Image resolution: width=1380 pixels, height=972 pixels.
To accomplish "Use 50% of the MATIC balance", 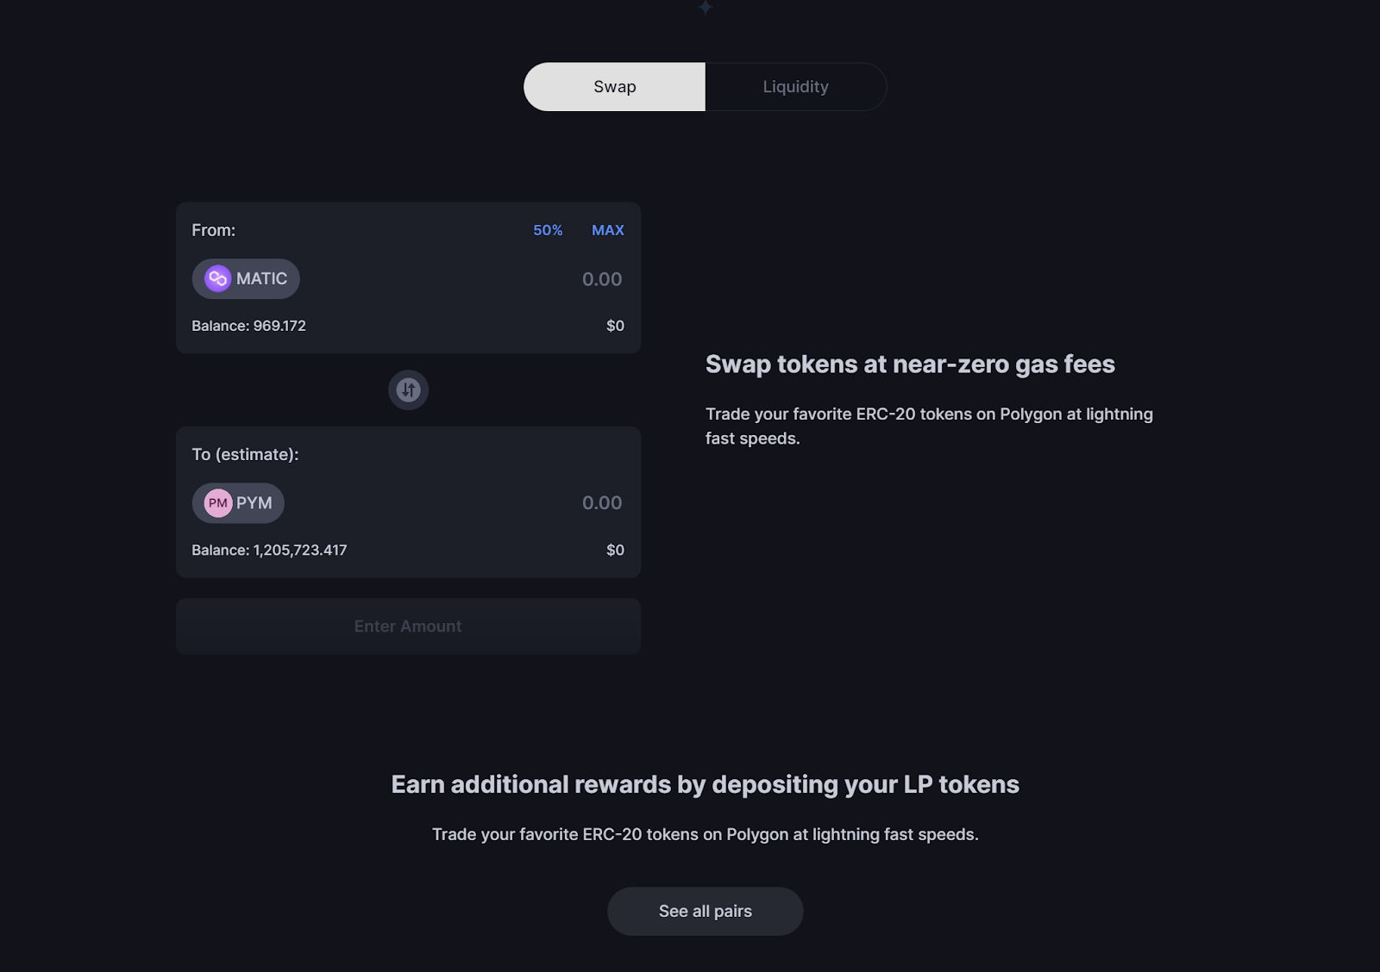I will pyautogui.click(x=548, y=230).
